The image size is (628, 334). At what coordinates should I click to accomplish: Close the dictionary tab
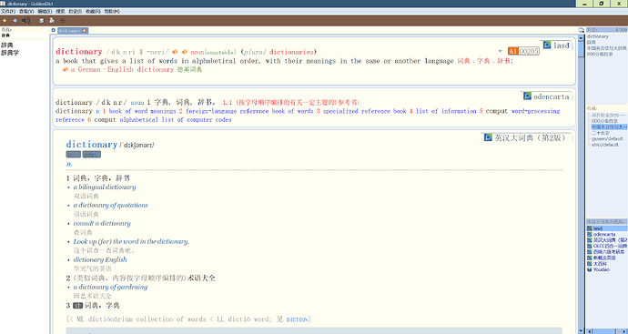[85, 30]
